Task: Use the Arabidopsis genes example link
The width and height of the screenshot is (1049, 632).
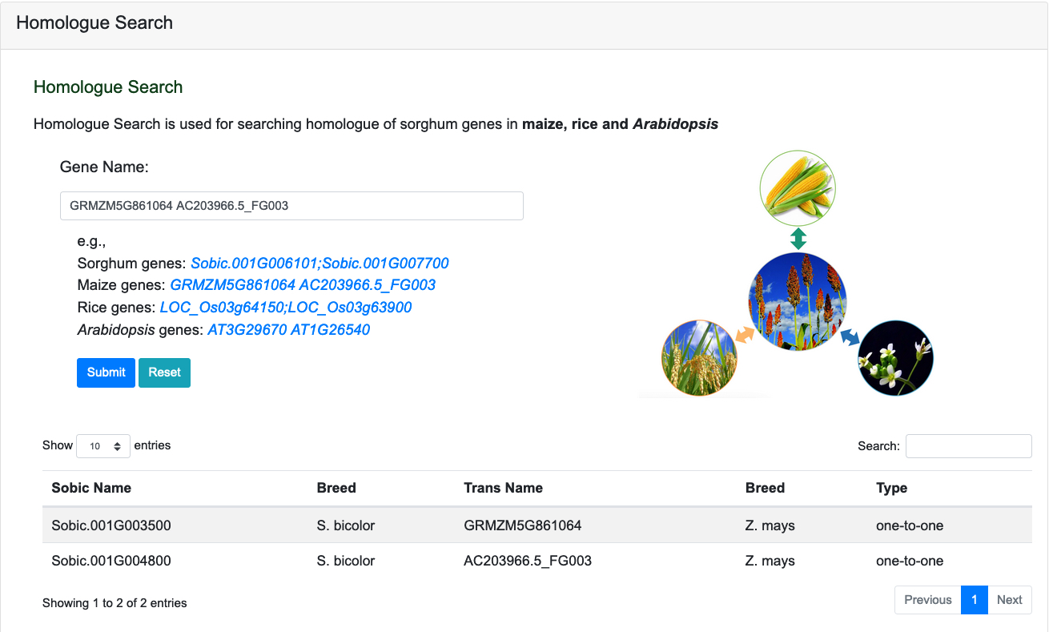Action: 288,330
